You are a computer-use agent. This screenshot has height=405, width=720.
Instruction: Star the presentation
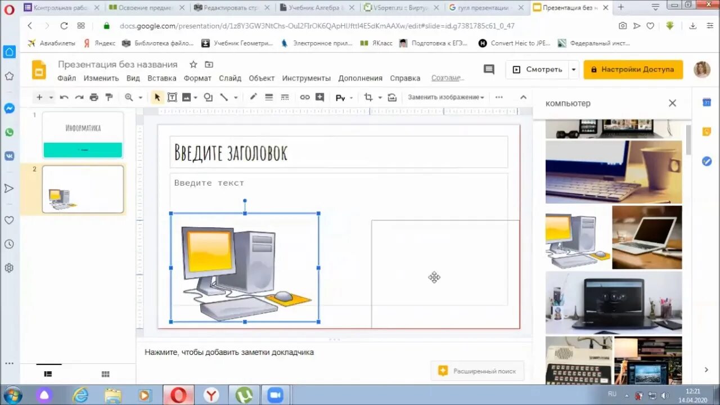(193, 64)
